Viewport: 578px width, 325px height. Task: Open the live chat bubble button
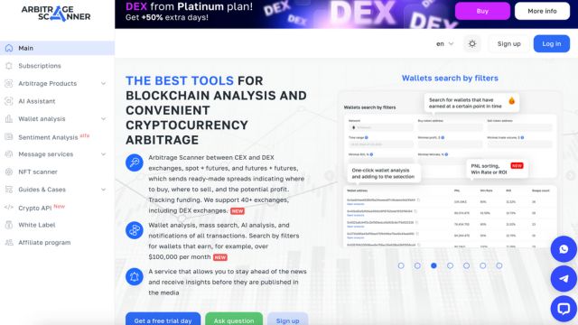(x=564, y=309)
